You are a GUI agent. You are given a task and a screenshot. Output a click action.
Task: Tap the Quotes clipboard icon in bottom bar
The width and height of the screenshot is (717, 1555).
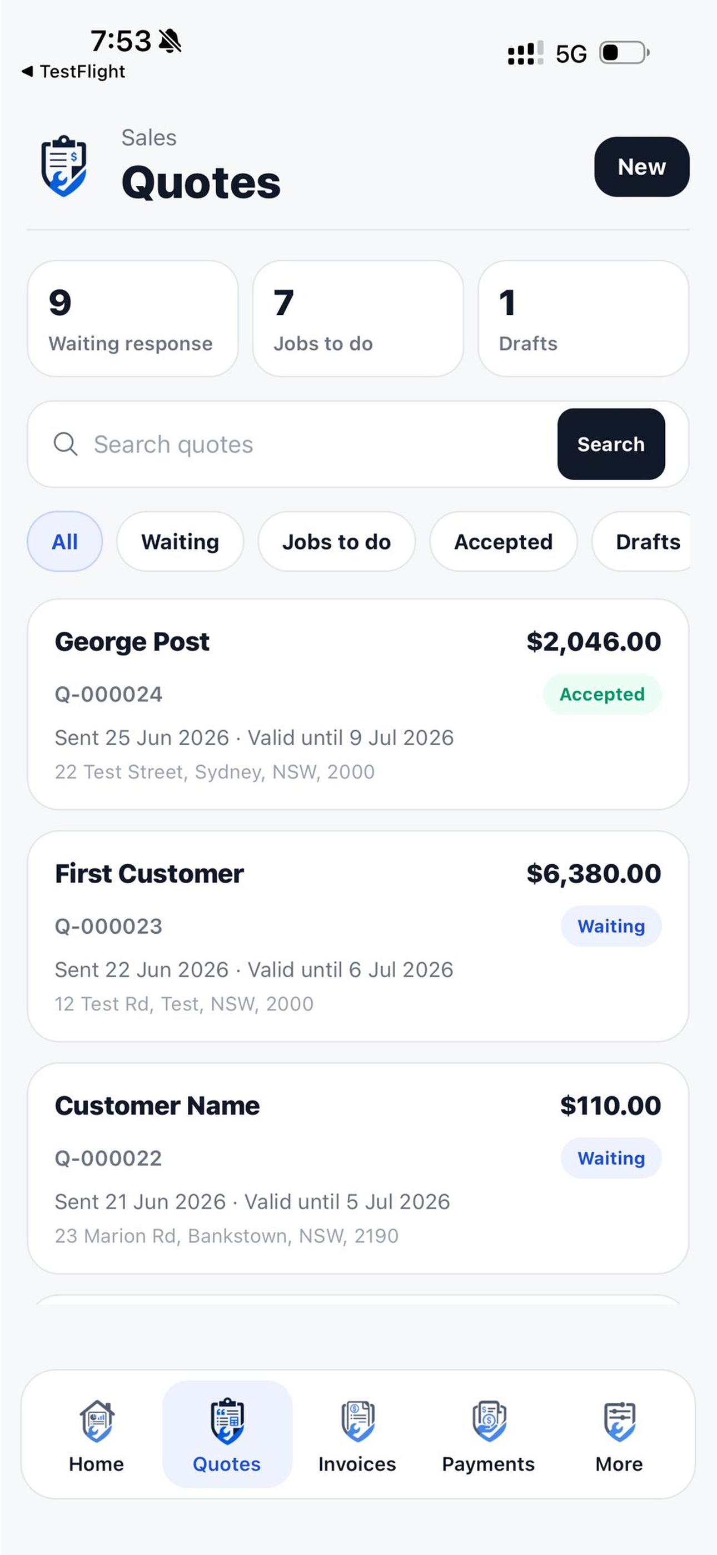227,1420
